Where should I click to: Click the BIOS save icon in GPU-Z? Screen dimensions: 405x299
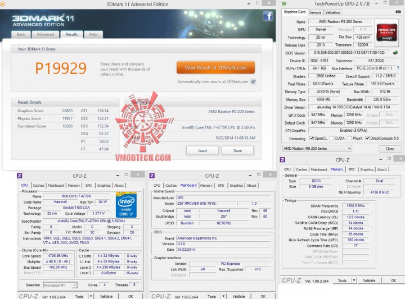[395, 53]
